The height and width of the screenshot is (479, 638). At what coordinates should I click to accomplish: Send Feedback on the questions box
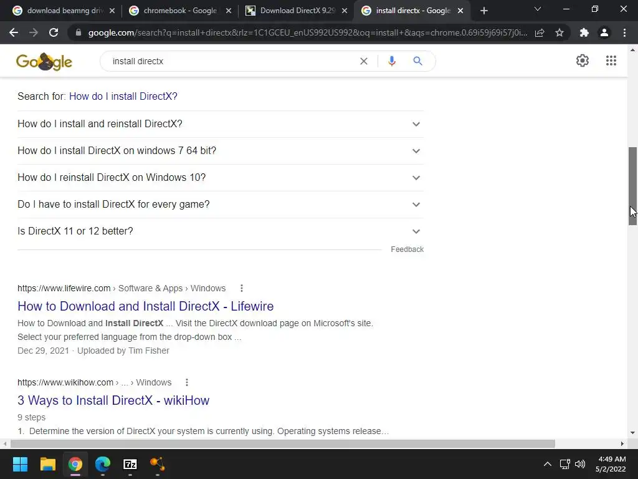tap(407, 249)
